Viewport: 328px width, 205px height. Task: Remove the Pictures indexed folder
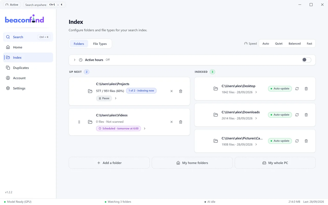pyautogui.click(x=306, y=141)
